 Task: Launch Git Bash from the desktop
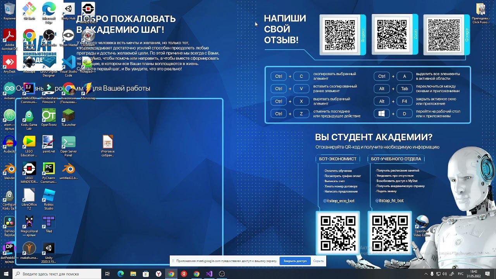(x=29, y=11)
